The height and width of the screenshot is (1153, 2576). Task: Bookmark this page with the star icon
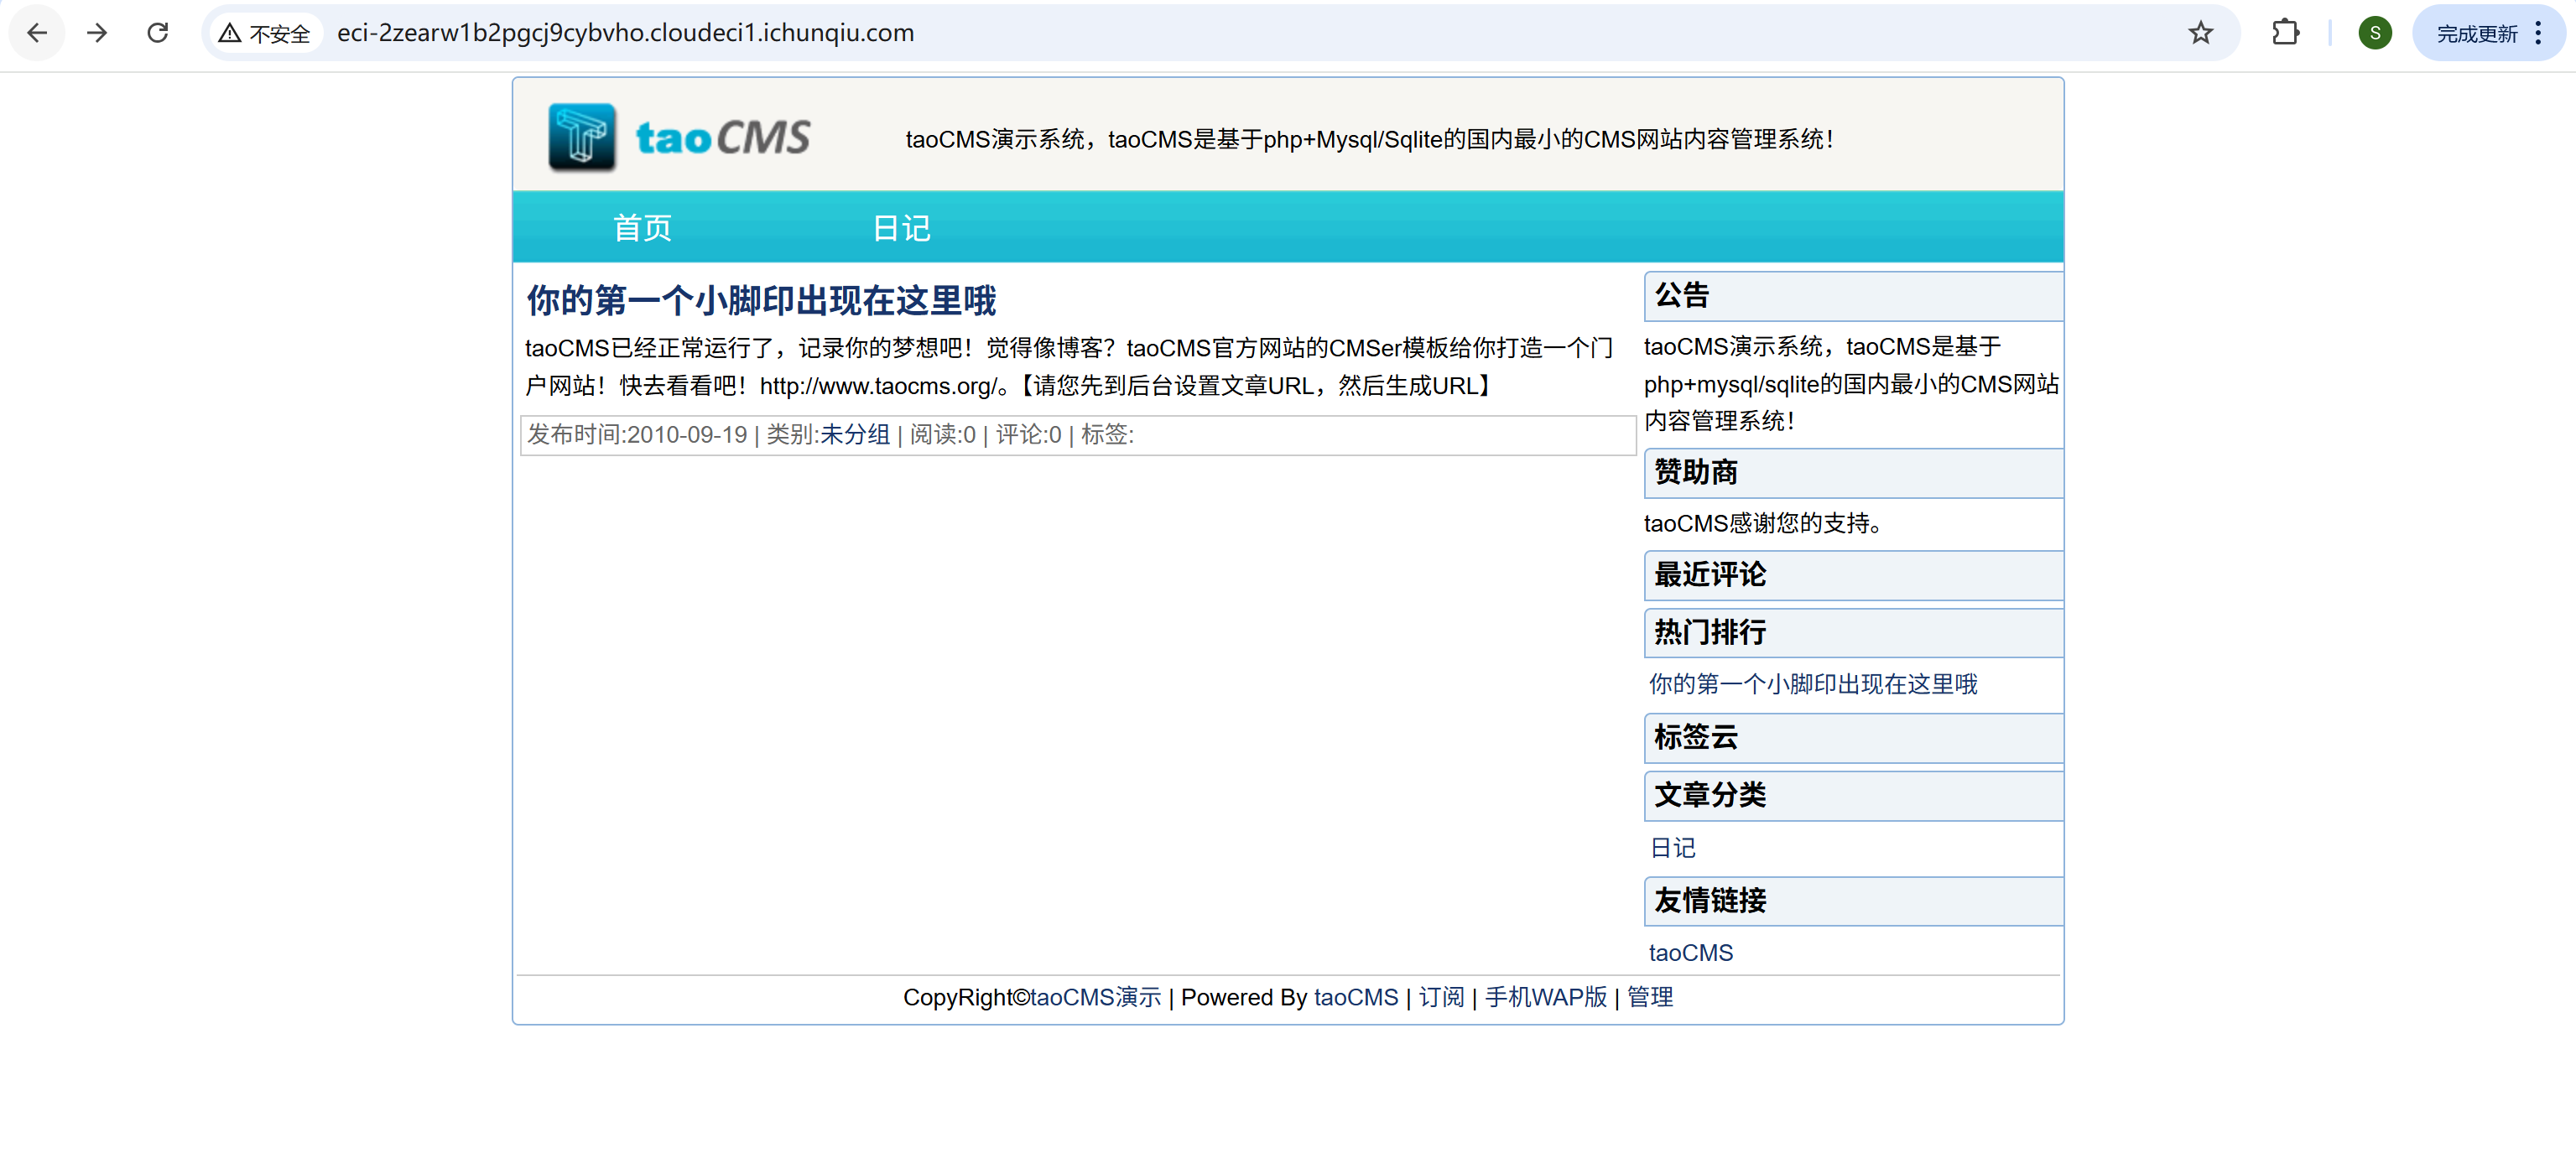[x=2200, y=33]
